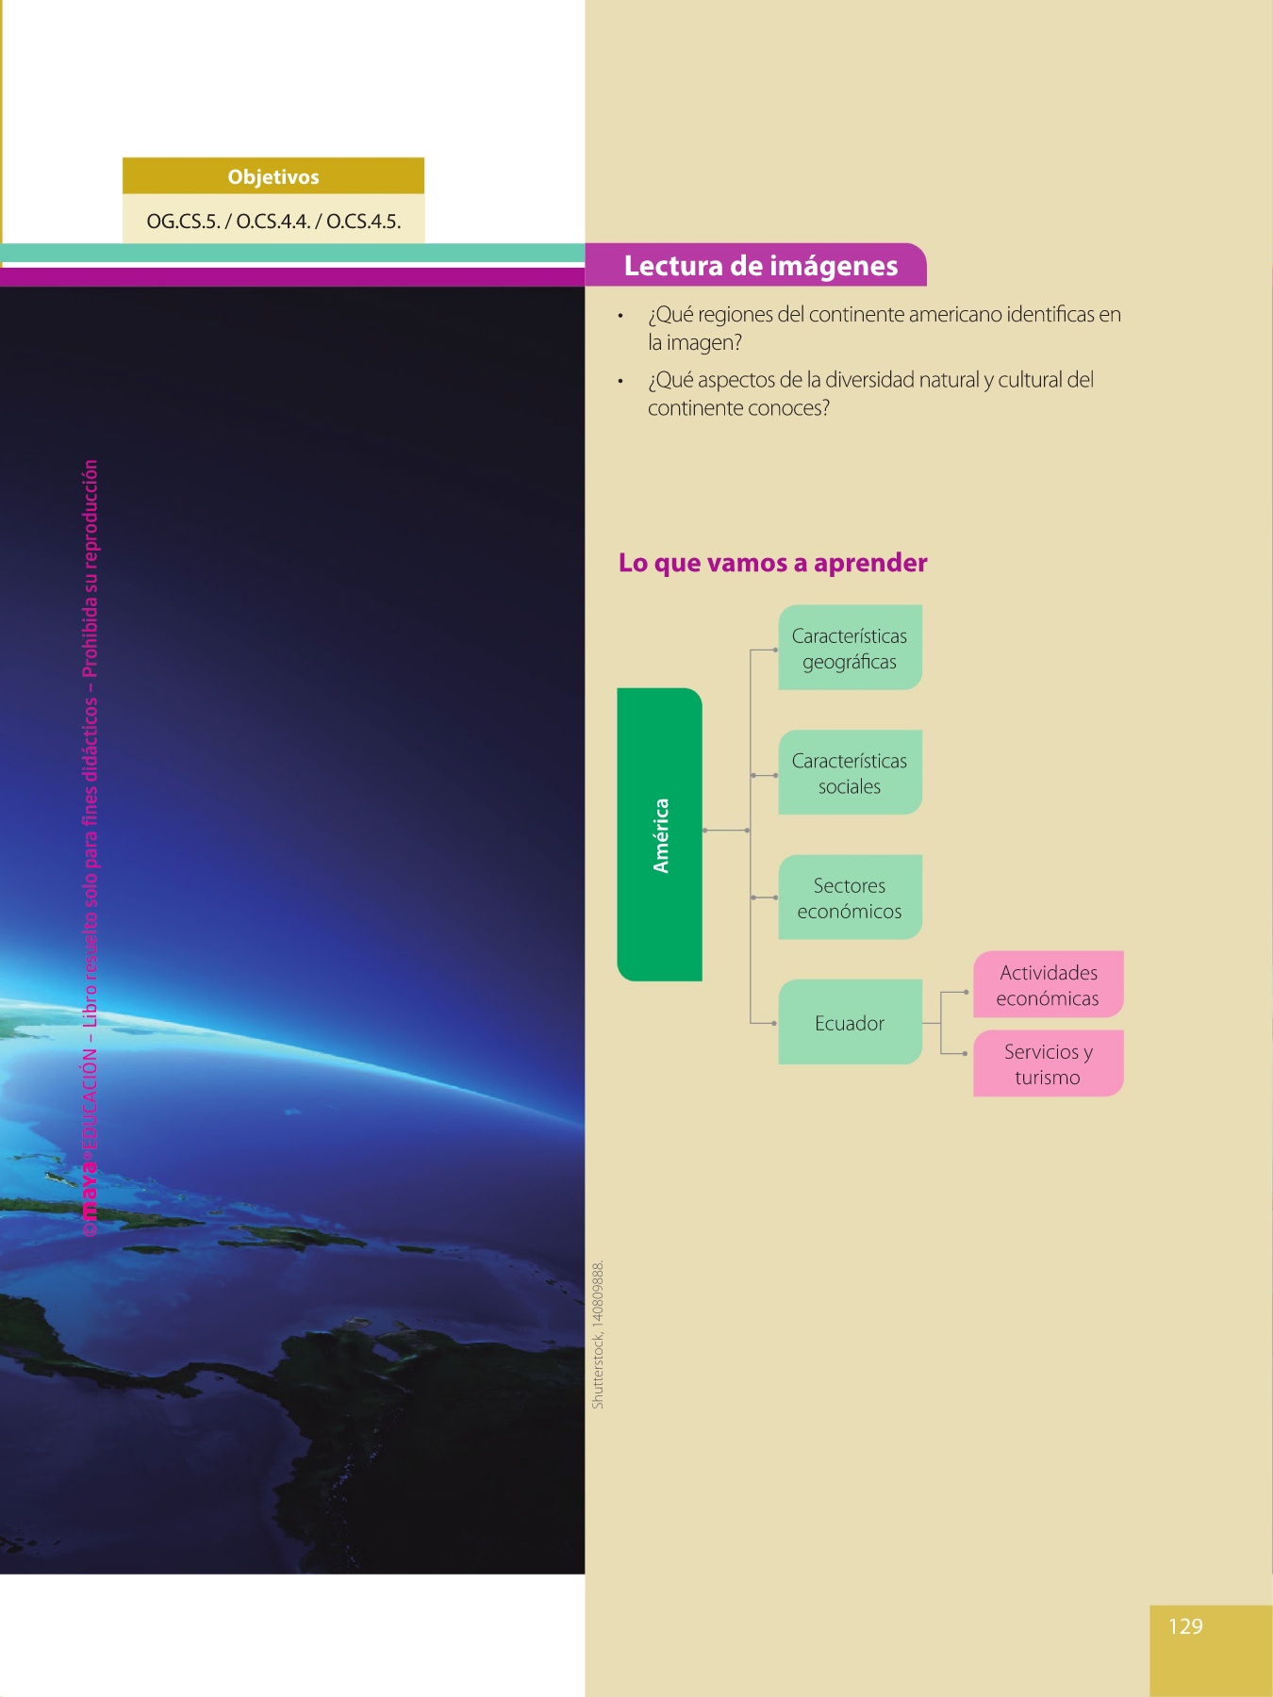The height and width of the screenshot is (1697, 1273).
Task: Select the pink Servicios y turismo box
Action: (1048, 1064)
